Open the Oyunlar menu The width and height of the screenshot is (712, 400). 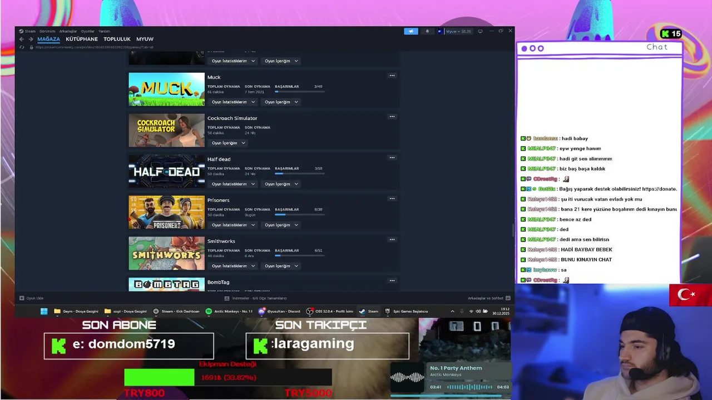point(87,31)
